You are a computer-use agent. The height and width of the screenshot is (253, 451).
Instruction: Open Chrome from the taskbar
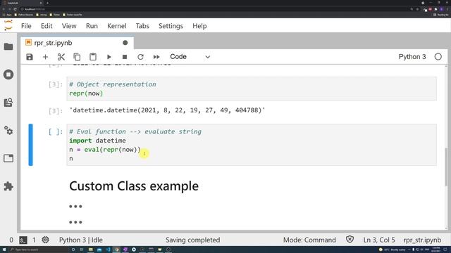[116, 249]
